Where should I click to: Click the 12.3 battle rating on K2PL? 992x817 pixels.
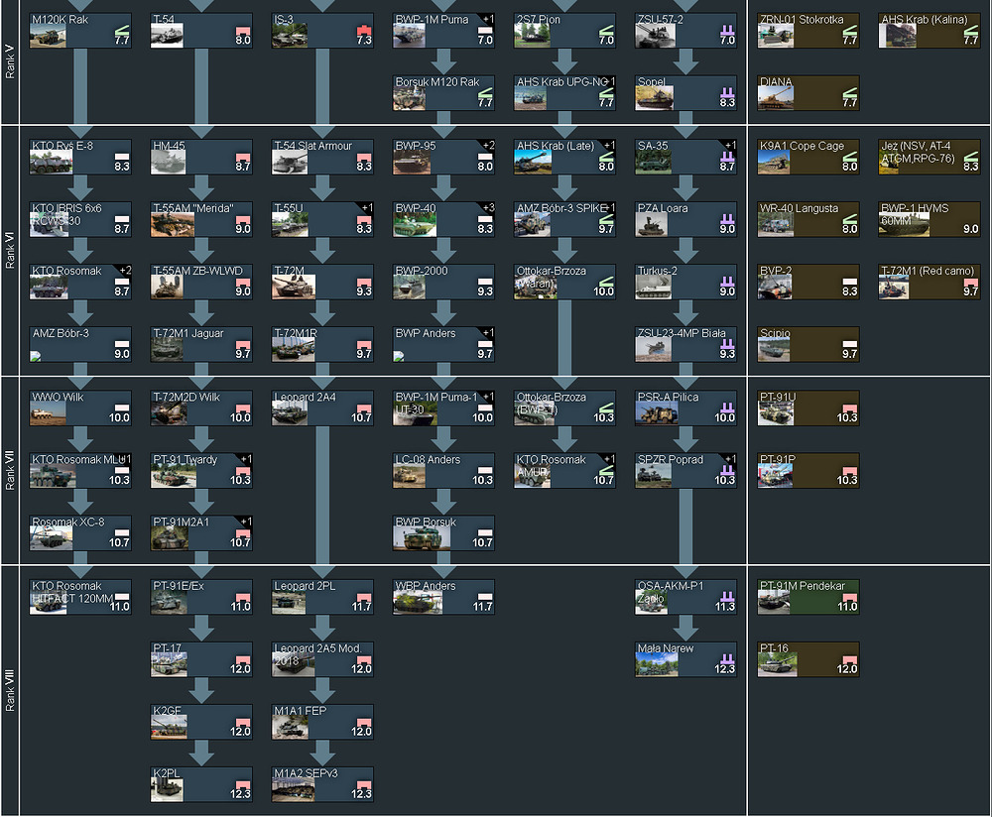click(x=239, y=794)
